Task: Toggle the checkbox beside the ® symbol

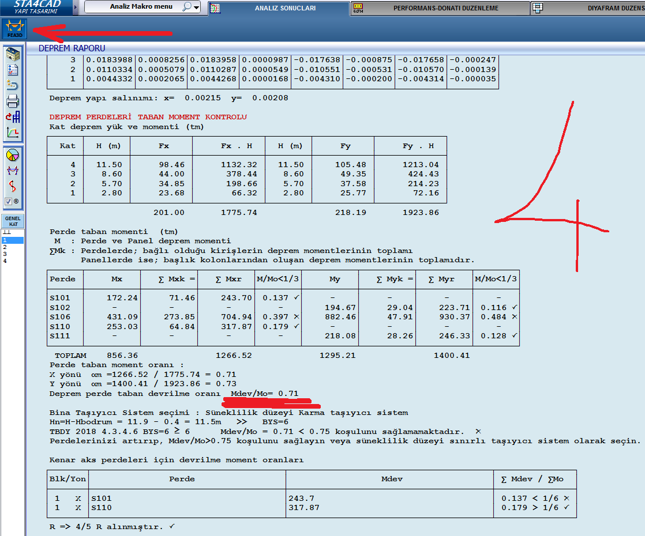Action: (x=9, y=202)
